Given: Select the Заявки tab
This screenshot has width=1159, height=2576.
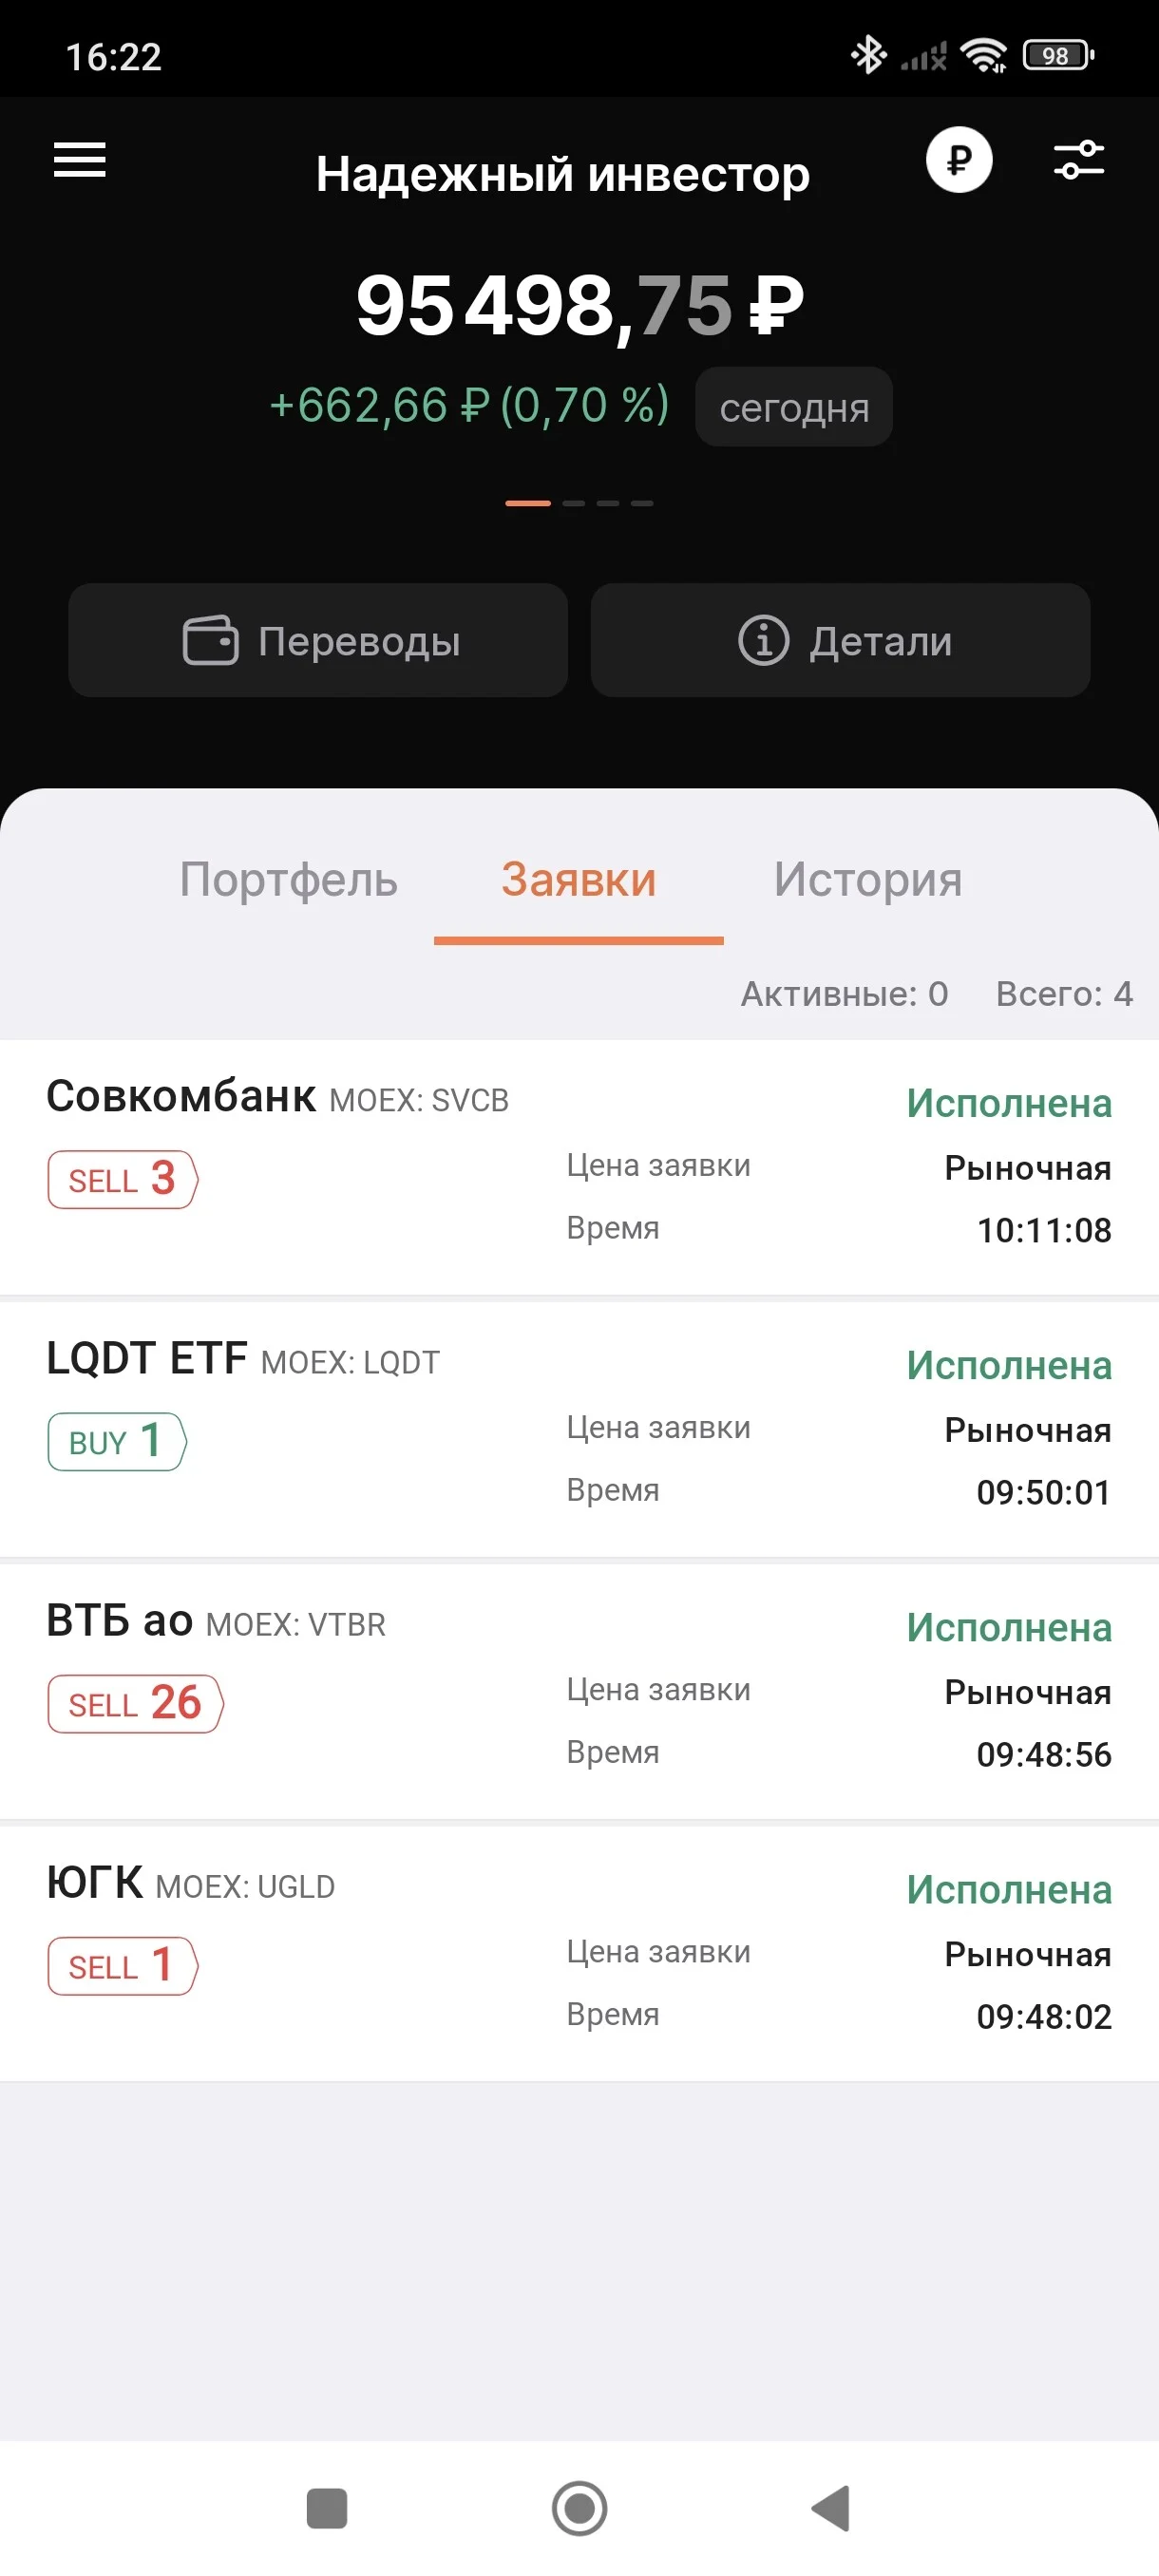Looking at the screenshot, I should [579, 880].
